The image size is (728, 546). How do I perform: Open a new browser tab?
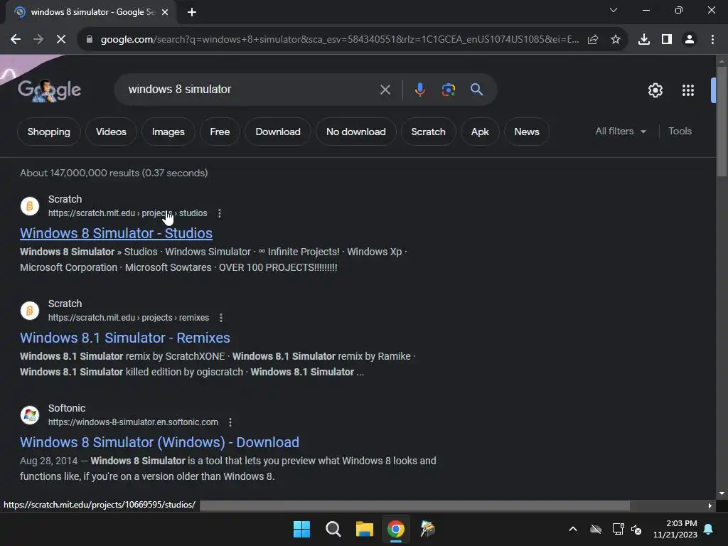[x=192, y=12]
